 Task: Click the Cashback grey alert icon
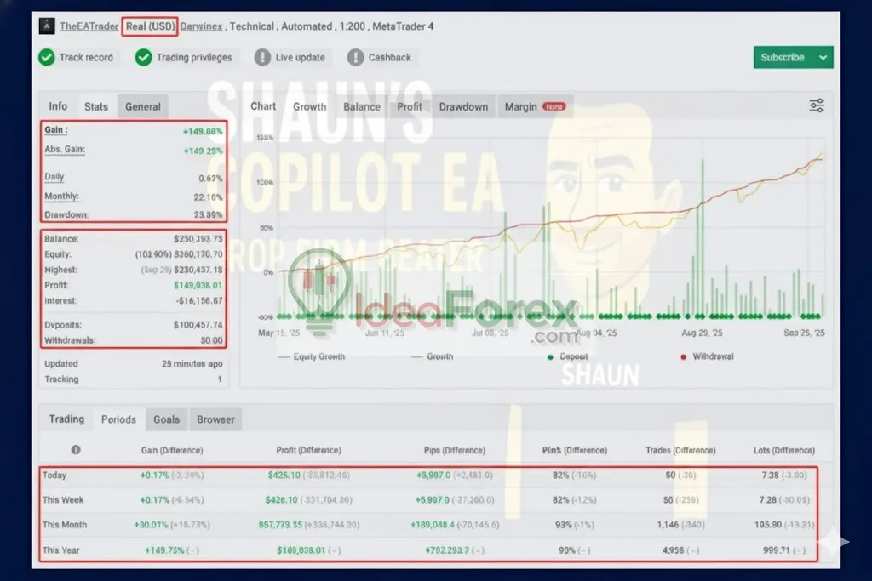click(356, 57)
